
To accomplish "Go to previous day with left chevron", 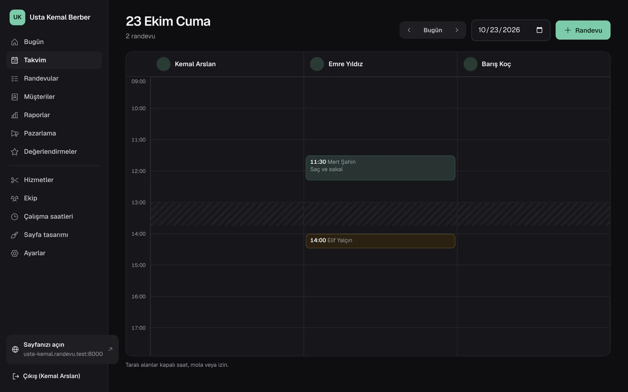I will tap(409, 30).
